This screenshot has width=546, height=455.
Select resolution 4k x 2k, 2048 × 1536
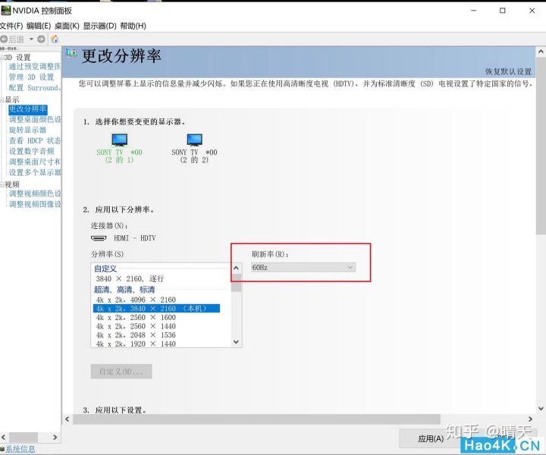click(x=136, y=335)
